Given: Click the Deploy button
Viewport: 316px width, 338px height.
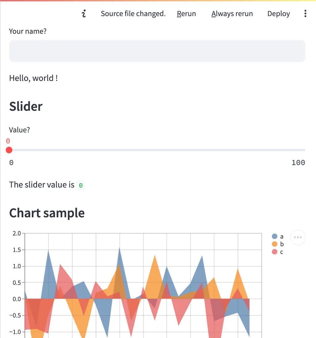Looking at the screenshot, I should click(x=279, y=14).
